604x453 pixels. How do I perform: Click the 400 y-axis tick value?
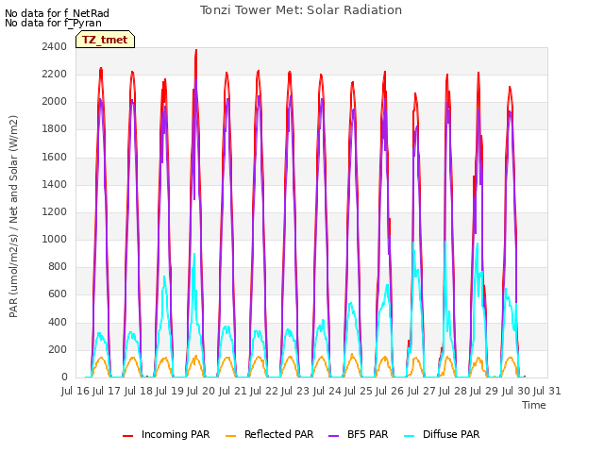pyautogui.click(x=58, y=322)
